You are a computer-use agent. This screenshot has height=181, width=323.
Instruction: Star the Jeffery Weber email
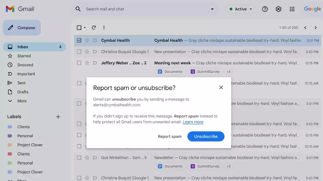coord(87,63)
